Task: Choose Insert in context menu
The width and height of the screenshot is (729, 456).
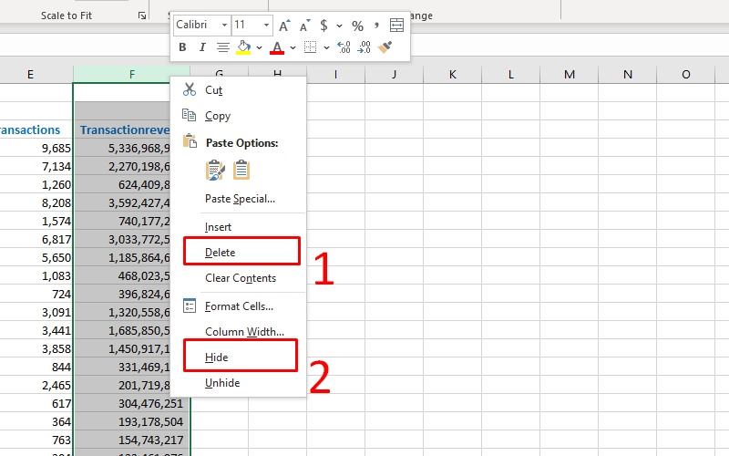Action: click(238, 226)
